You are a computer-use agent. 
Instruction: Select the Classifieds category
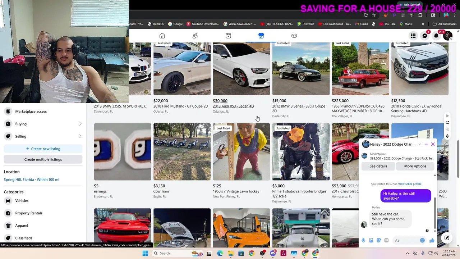43,238
